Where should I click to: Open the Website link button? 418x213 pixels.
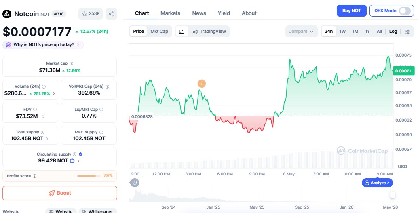61,211
